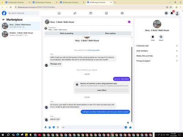Click the taskbar clock
The height and width of the screenshot is (137, 183).
[173, 135]
